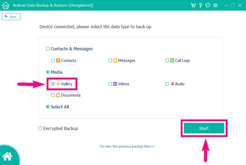This screenshot has width=246, height=165.
Task: Toggle the Media group checkbox
Action: click(48, 72)
